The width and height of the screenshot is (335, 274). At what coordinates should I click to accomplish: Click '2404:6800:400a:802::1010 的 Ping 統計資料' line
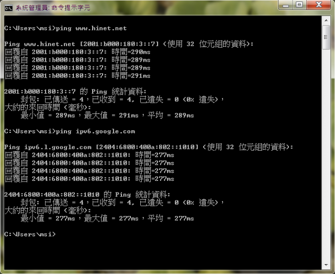[87, 195]
